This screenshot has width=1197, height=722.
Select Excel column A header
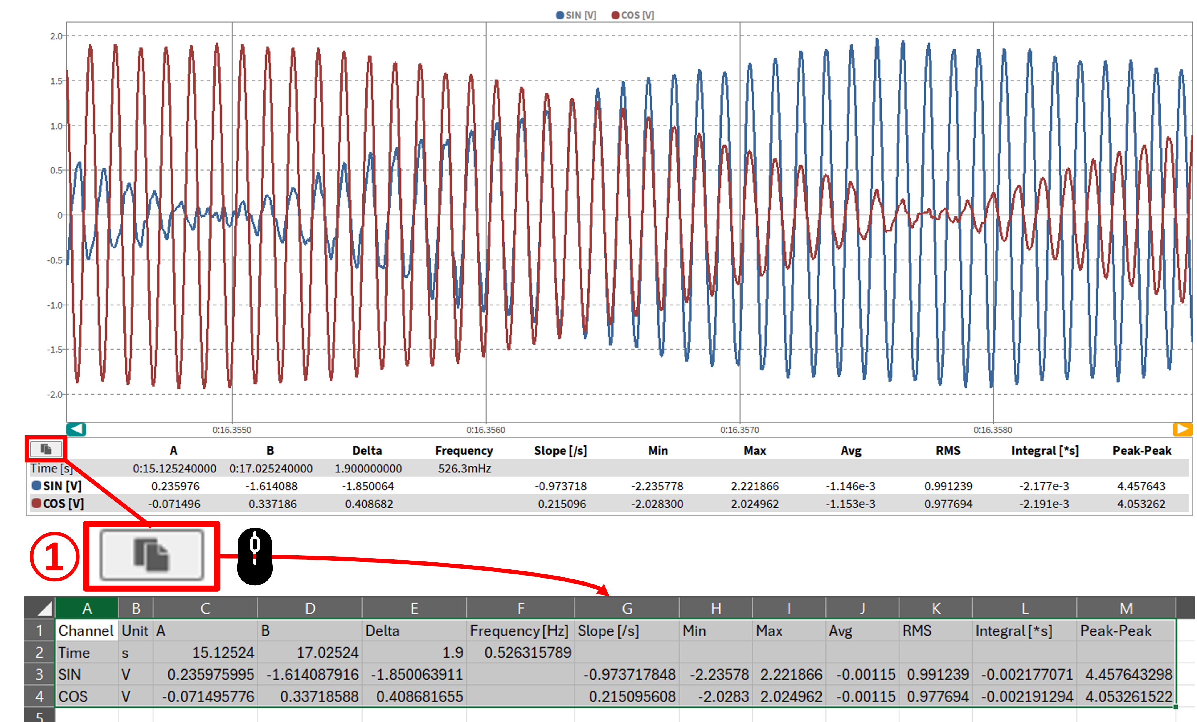click(x=87, y=609)
